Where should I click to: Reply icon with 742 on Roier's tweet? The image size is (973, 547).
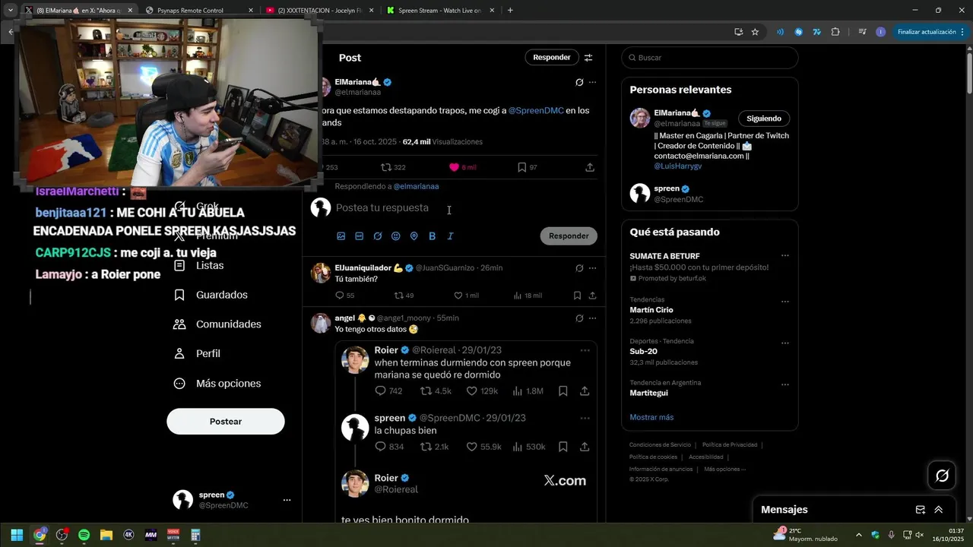(388, 391)
